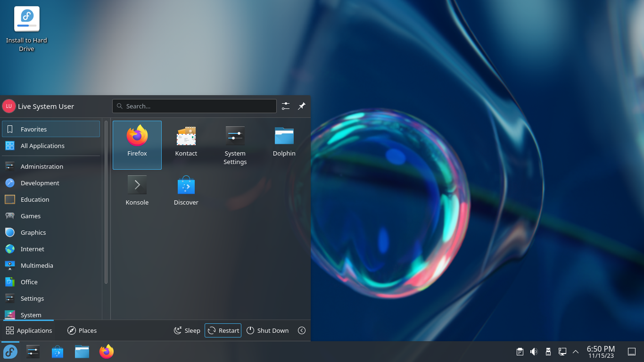The height and width of the screenshot is (362, 644).
Task: Switch to the Places tab
Action: tap(82, 330)
